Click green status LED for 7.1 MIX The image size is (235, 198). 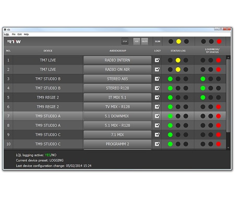click(170, 134)
